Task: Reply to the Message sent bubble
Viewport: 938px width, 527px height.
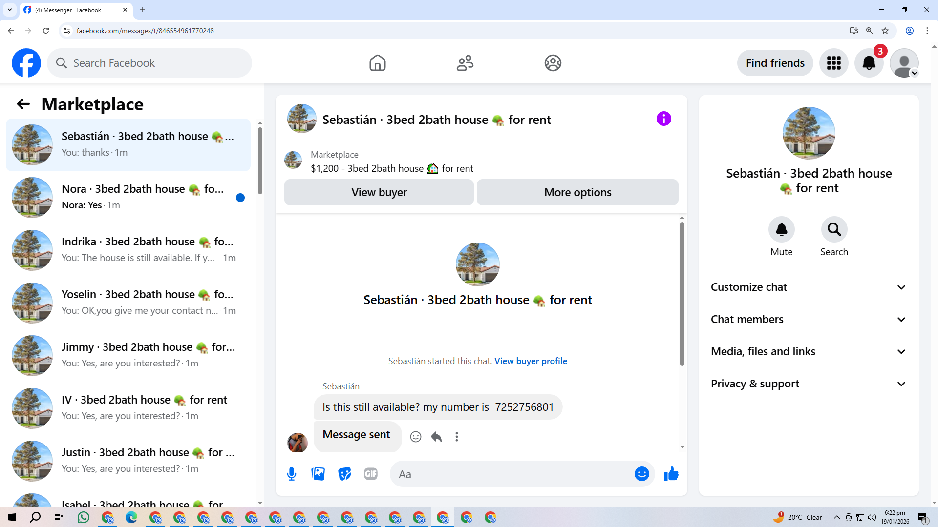Action: pyautogui.click(x=436, y=437)
